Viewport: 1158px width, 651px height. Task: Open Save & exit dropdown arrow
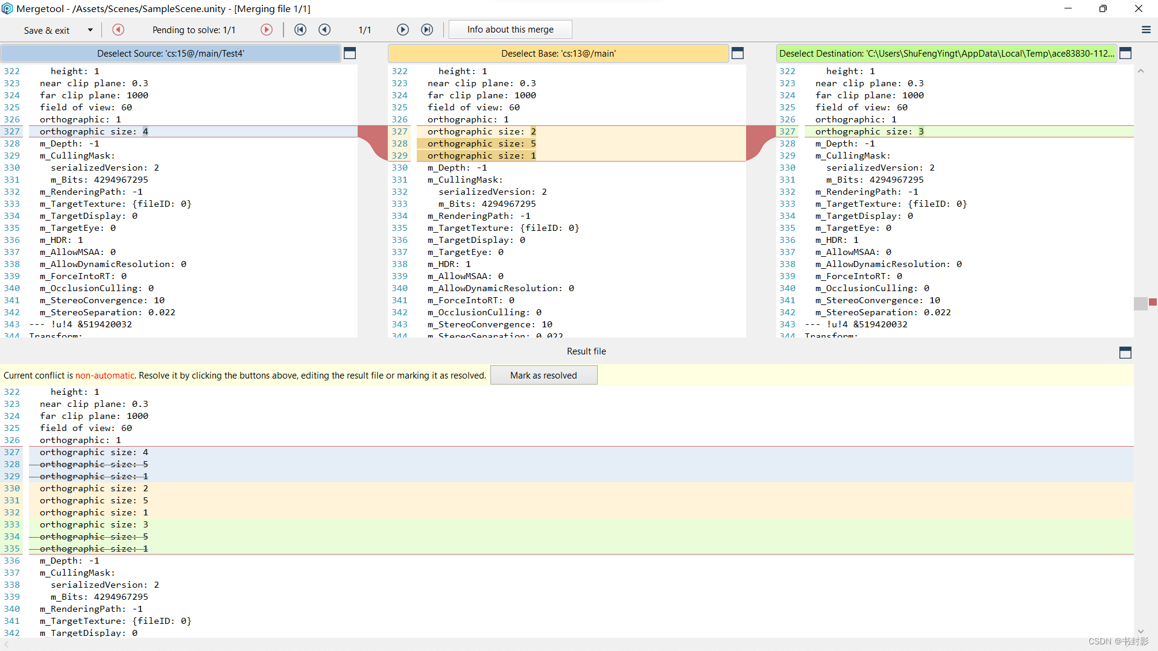tap(90, 30)
